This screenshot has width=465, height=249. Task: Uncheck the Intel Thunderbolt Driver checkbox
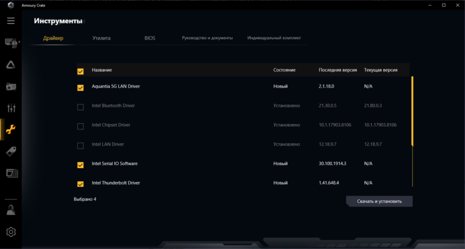pos(81,184)
